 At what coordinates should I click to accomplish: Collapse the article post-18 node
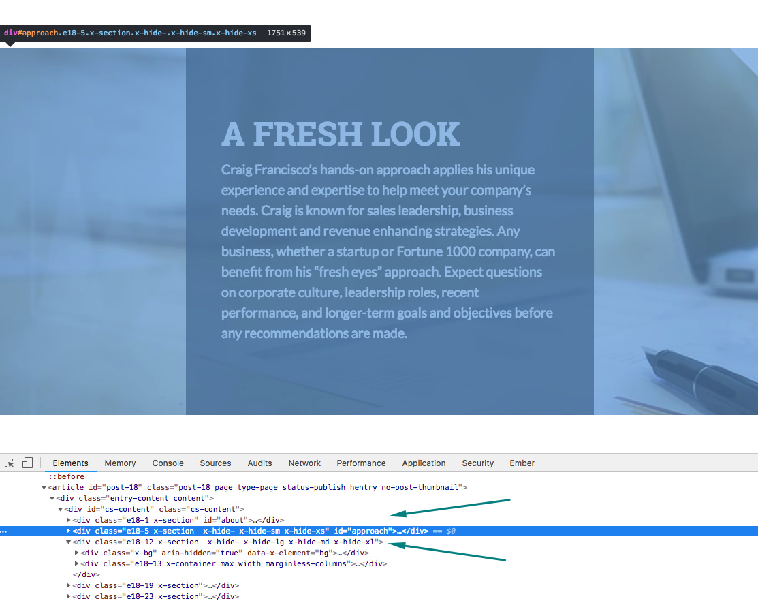pyautogui.click(x=44, y=487)
